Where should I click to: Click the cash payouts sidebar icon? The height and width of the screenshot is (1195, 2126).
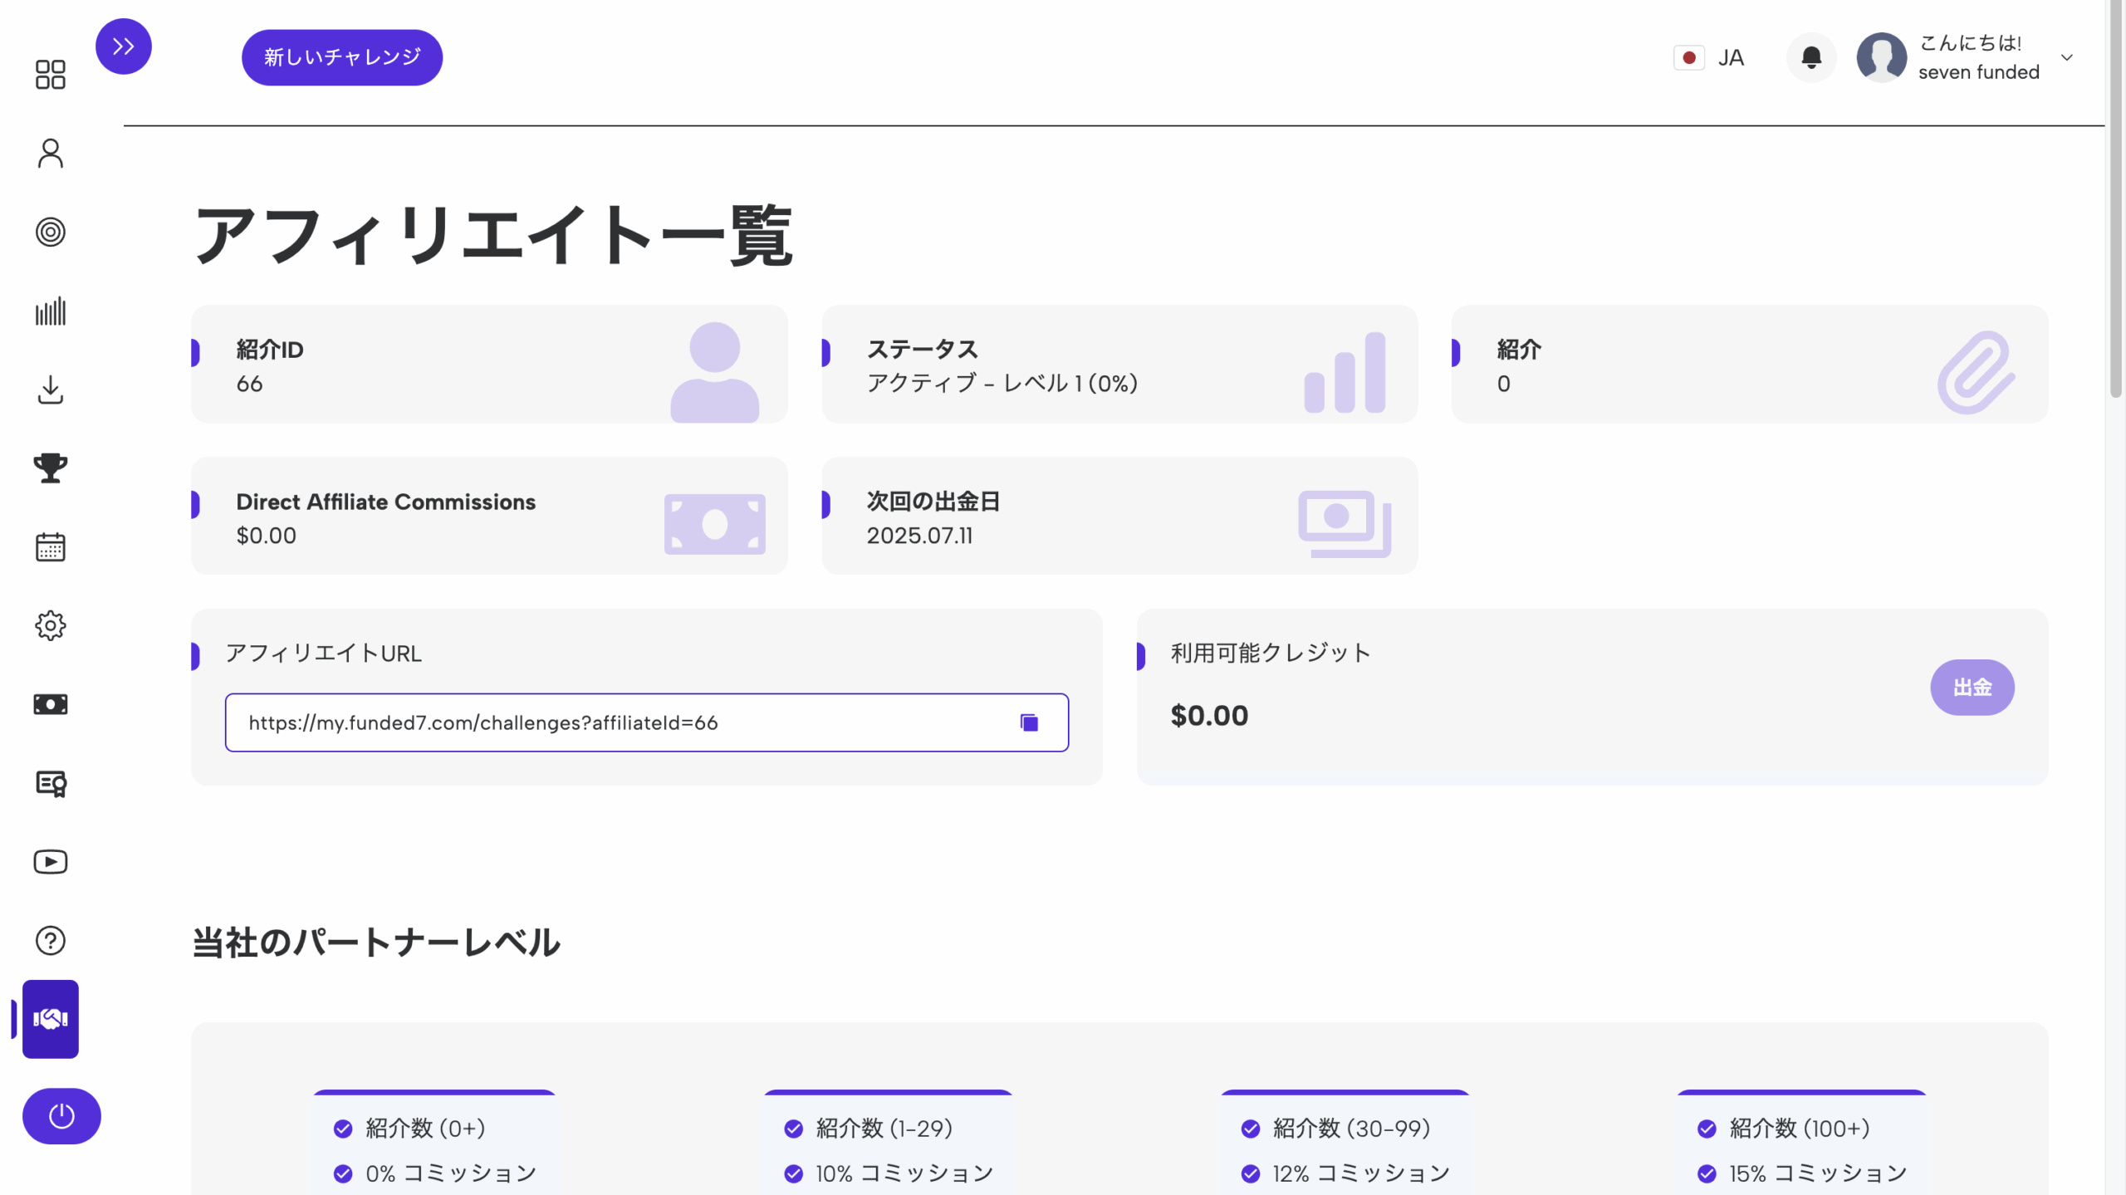point(51,704)
